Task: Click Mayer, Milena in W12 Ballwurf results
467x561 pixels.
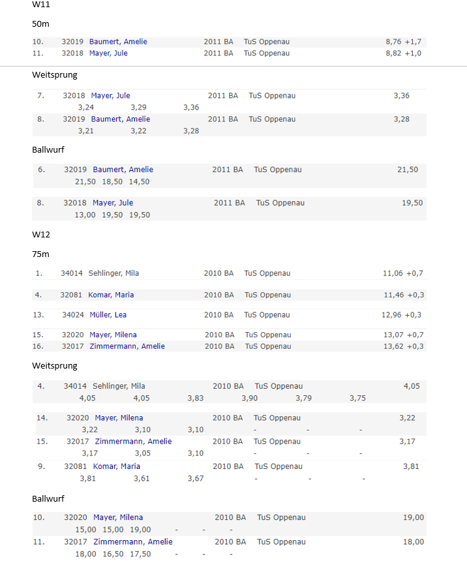Action: 118,518
